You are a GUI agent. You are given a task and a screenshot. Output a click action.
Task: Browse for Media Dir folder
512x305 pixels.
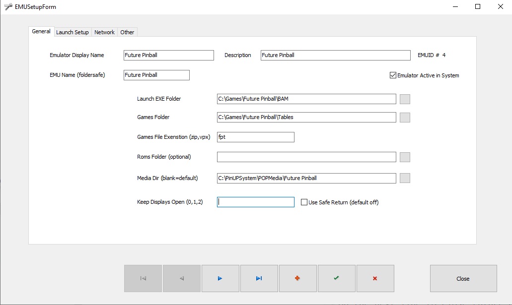405,178
